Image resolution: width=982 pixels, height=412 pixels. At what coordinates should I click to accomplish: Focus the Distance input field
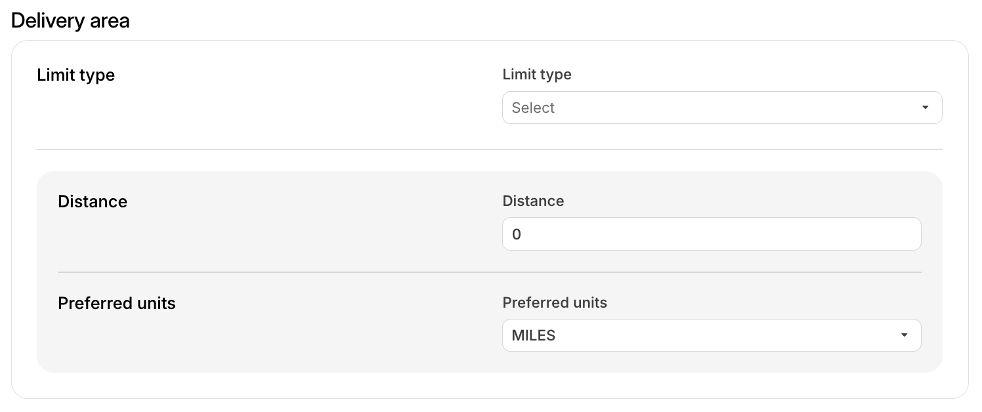[711, 234]
